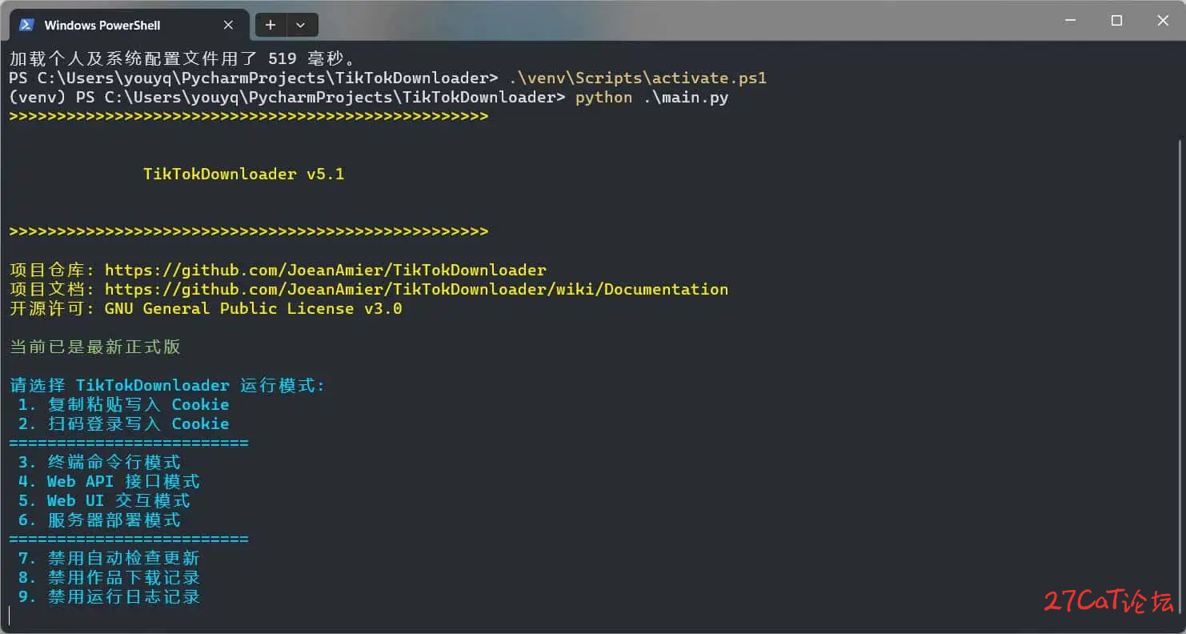Click the python .\main.py command text
Screen dimensions: 1186x634
[652, 98]
